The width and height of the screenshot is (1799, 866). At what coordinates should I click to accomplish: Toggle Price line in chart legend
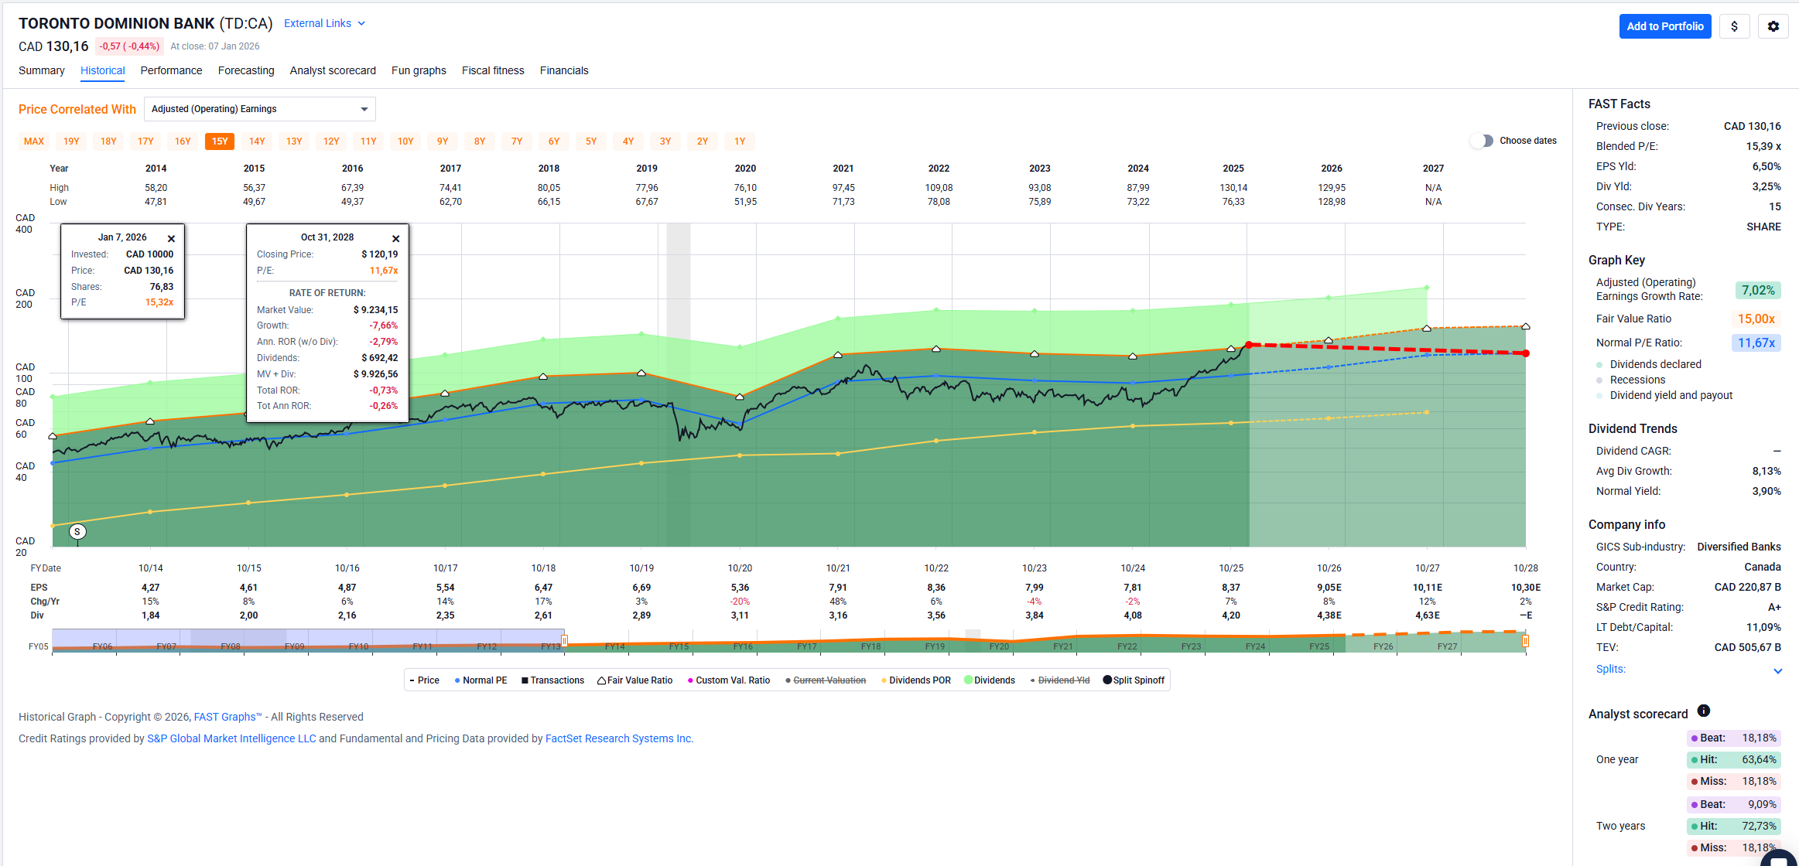tap(424, 680)
